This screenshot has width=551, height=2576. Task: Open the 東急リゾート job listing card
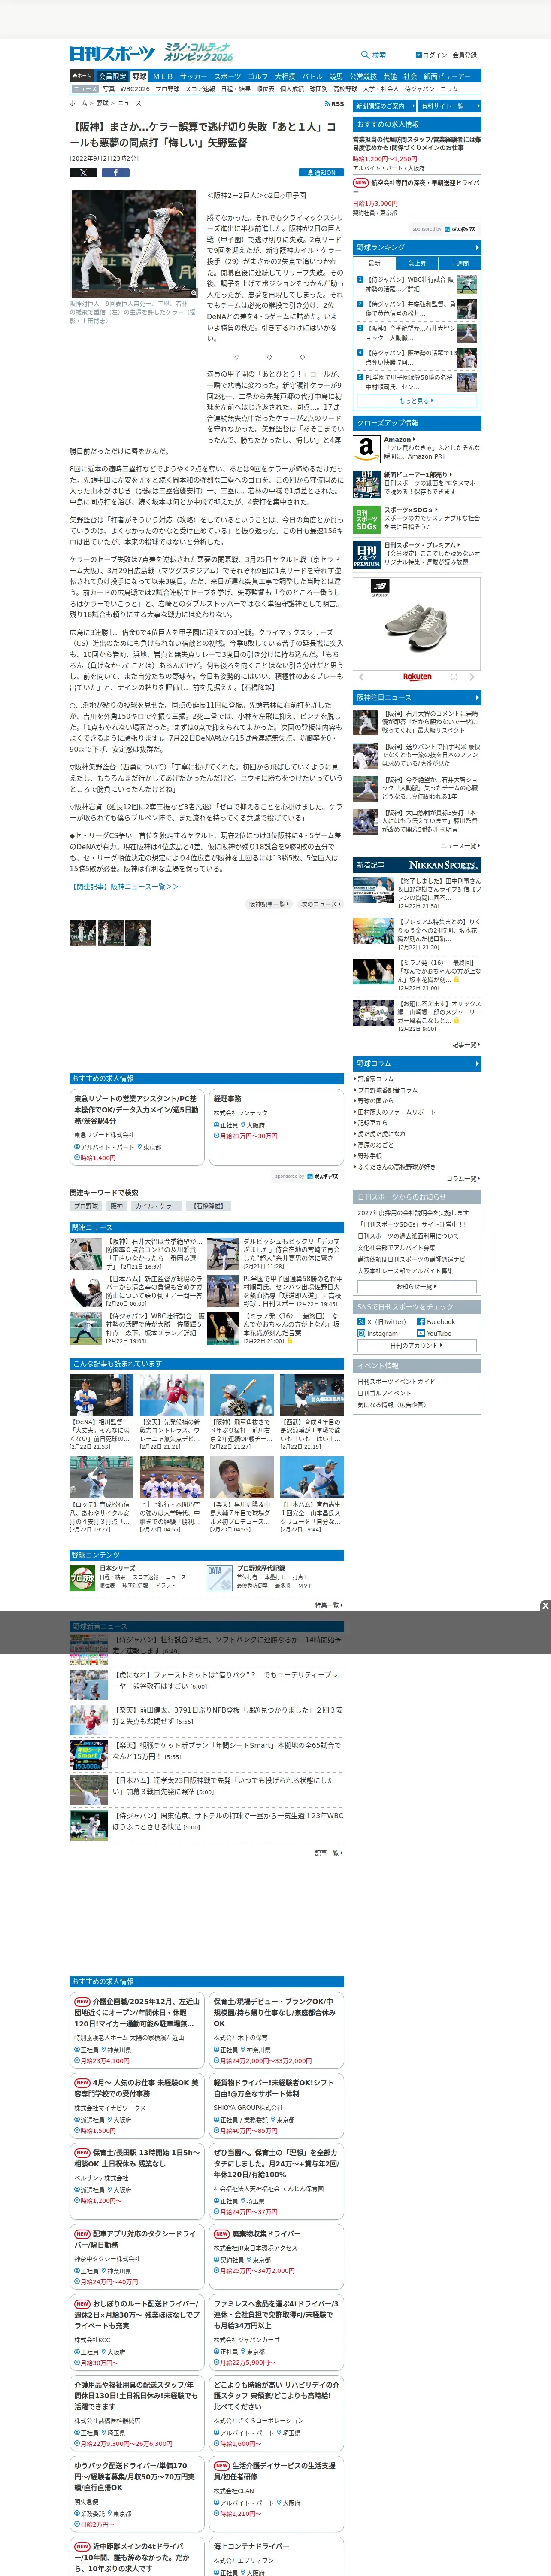click(x=137, y=1127)
